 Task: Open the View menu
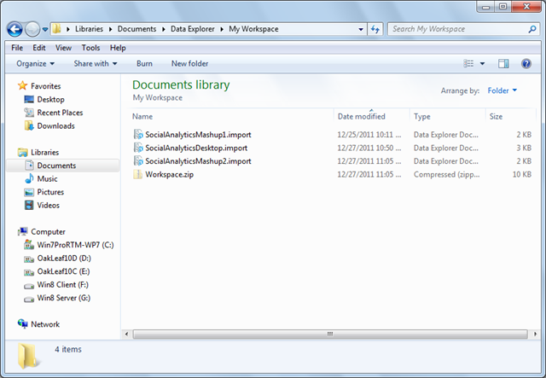pyautogui.click(x=63, y=48)
